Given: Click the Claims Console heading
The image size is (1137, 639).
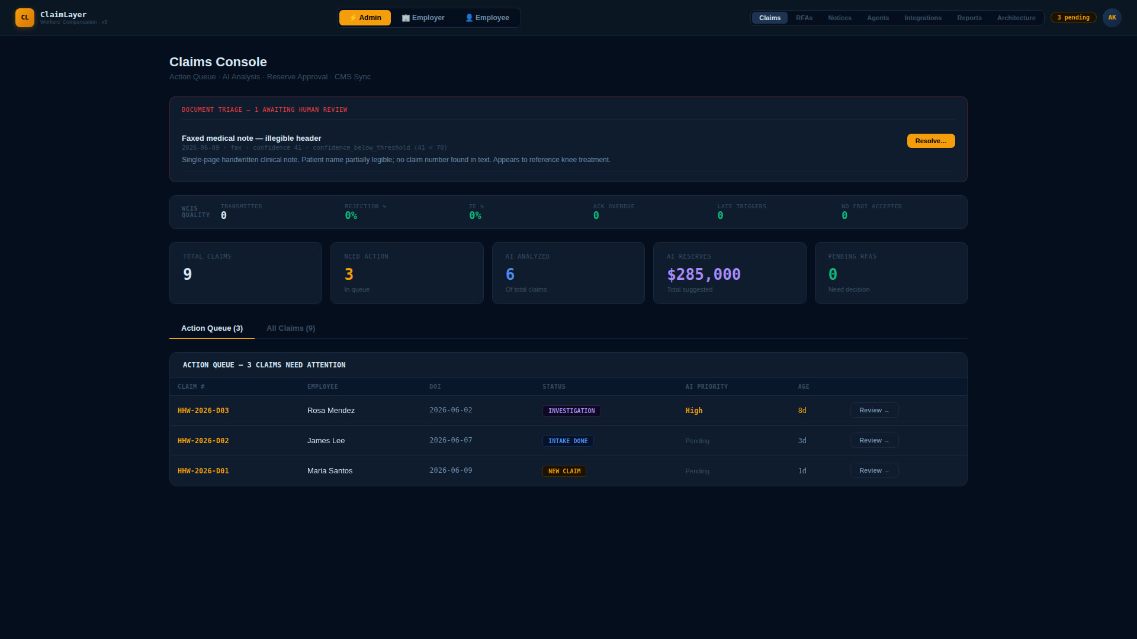Looking at the screenshot, I should click(x=218, y=62).
